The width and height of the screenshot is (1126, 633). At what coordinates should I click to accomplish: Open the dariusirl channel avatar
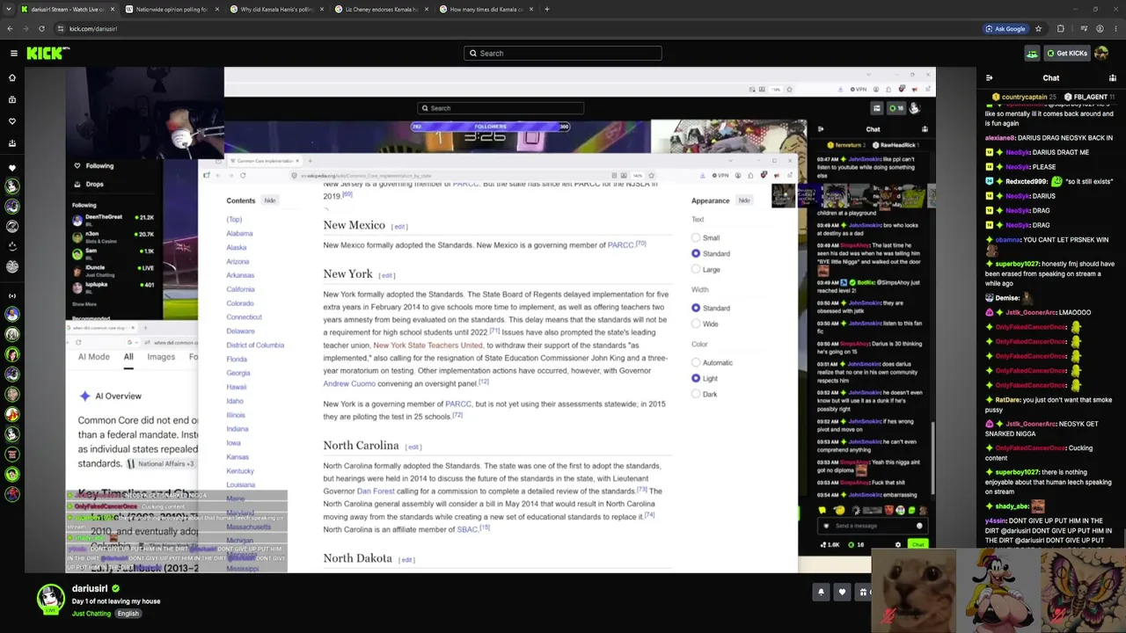pos(51,599)
